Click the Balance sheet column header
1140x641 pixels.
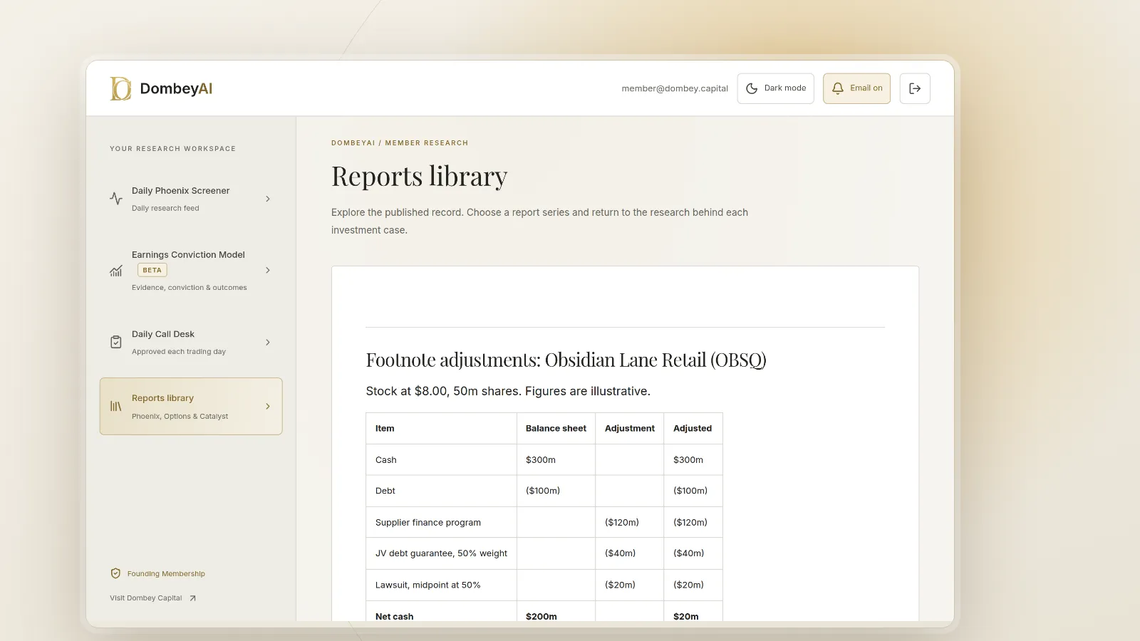coord(556,428)
